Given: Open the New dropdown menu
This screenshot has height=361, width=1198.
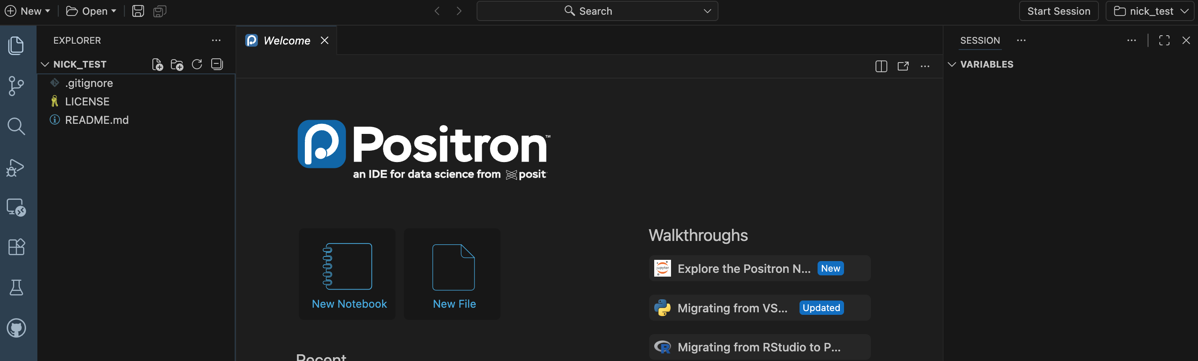Looking at the screenshot, I should tap(27, 11).
